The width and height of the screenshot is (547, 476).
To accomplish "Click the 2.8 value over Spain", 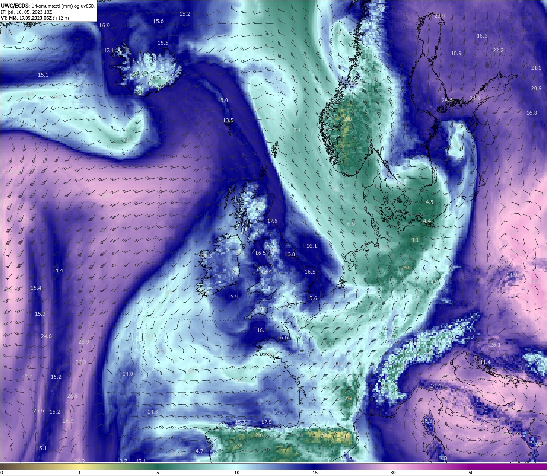I will coord(238,446).
